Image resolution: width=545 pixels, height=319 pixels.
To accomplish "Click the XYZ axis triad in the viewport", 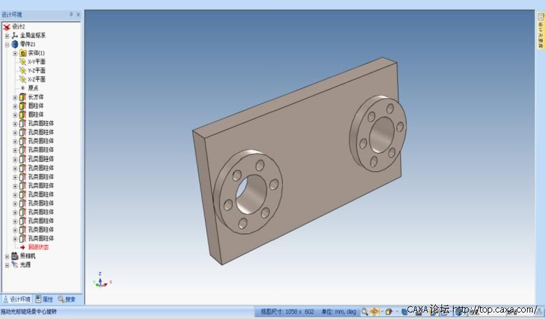I will coord(102,280).
